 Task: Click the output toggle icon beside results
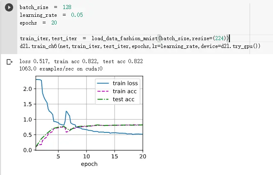9,62
